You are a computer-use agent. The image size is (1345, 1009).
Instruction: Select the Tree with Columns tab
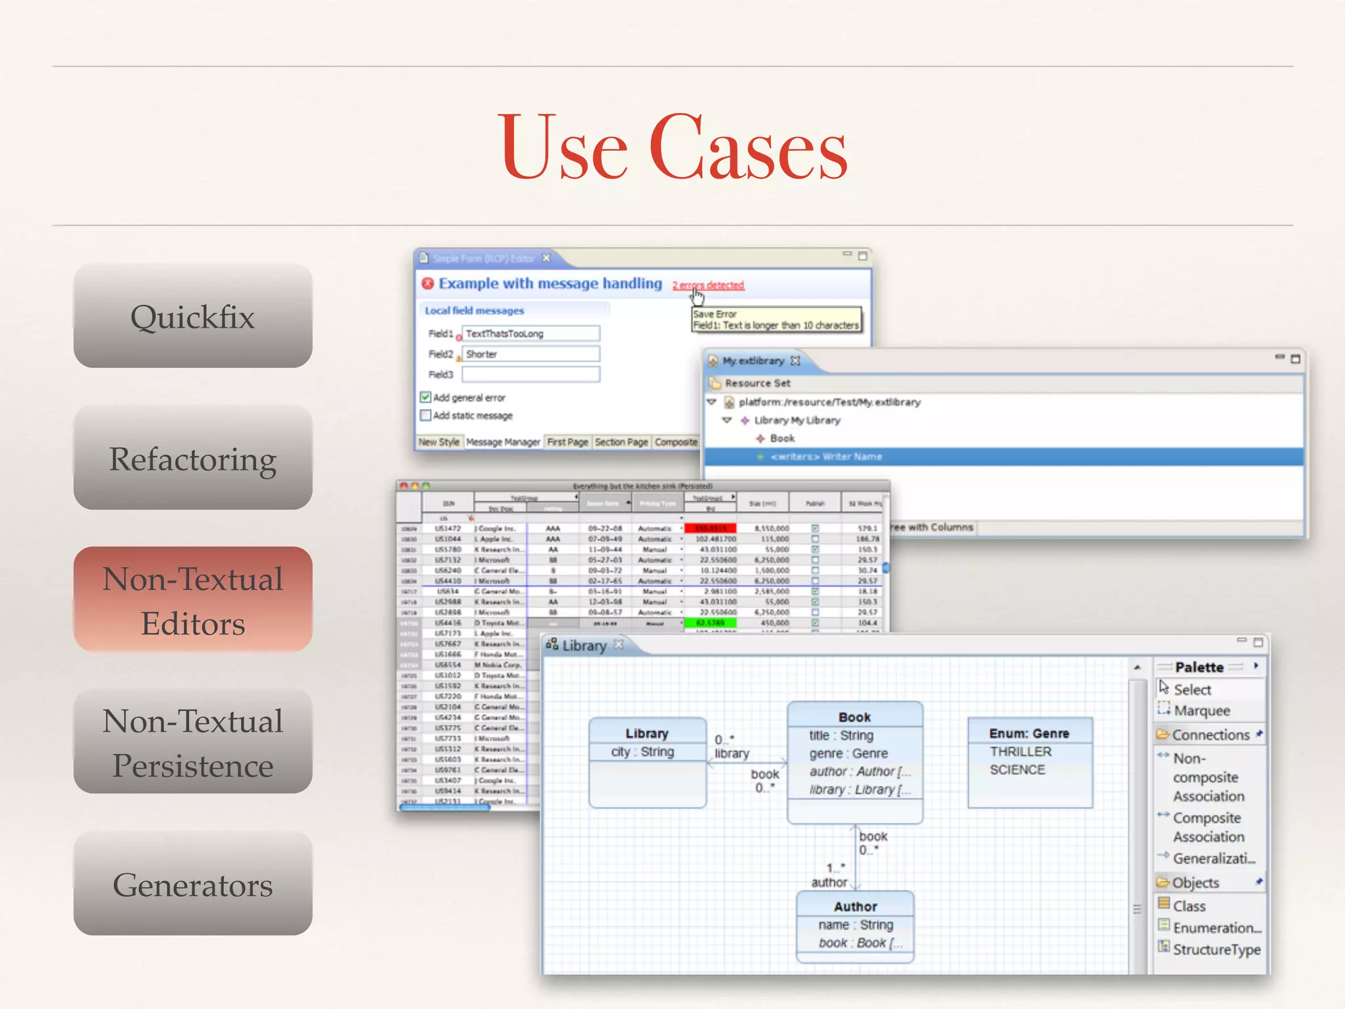coord(933,527)
